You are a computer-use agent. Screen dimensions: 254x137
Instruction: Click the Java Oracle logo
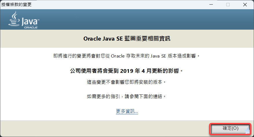pyautogui.click(x=24, y=20)
